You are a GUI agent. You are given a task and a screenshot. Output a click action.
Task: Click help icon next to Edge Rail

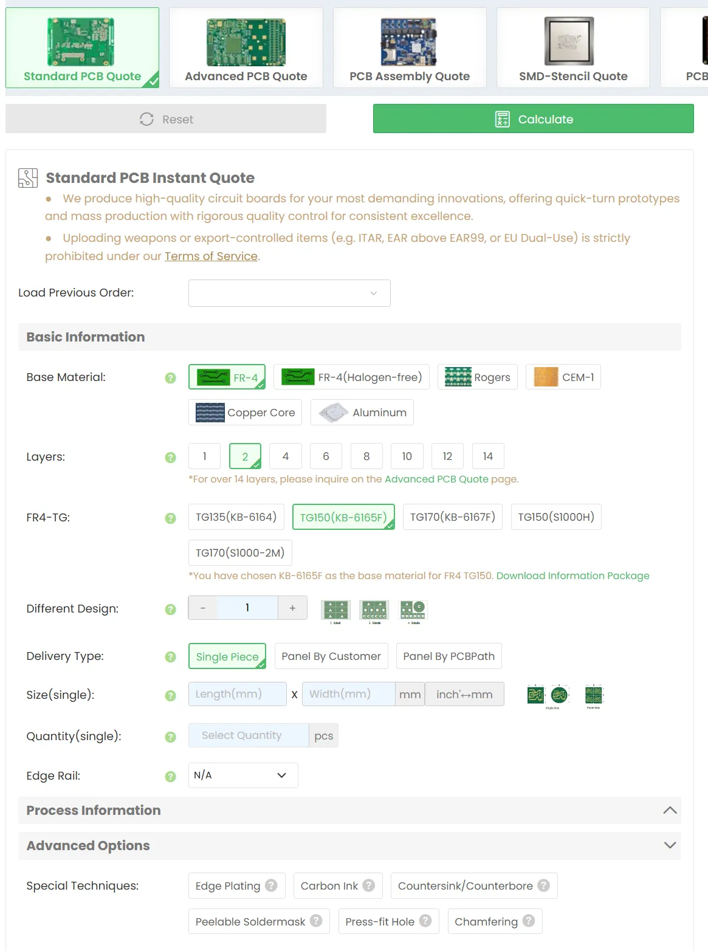tap(171, 776)
